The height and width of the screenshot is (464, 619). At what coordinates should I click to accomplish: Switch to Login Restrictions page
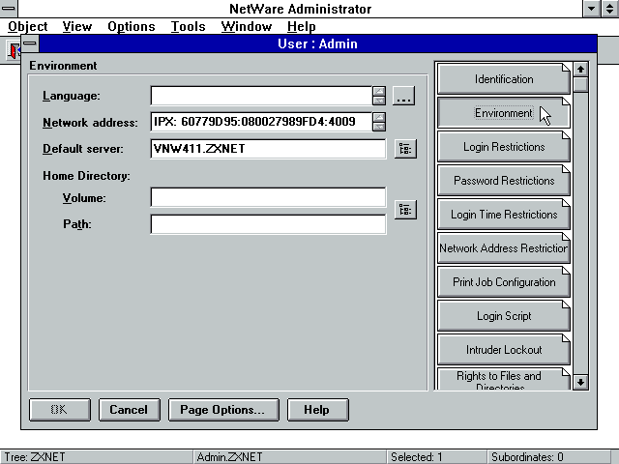coord(504,147)
